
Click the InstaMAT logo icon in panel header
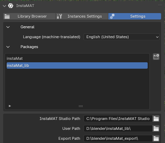[11, 6]
